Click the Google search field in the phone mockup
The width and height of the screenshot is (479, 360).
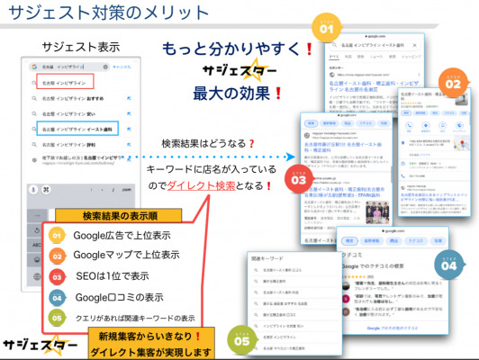point(69,67)
